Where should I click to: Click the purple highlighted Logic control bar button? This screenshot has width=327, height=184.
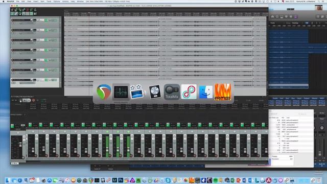(295, 17)
